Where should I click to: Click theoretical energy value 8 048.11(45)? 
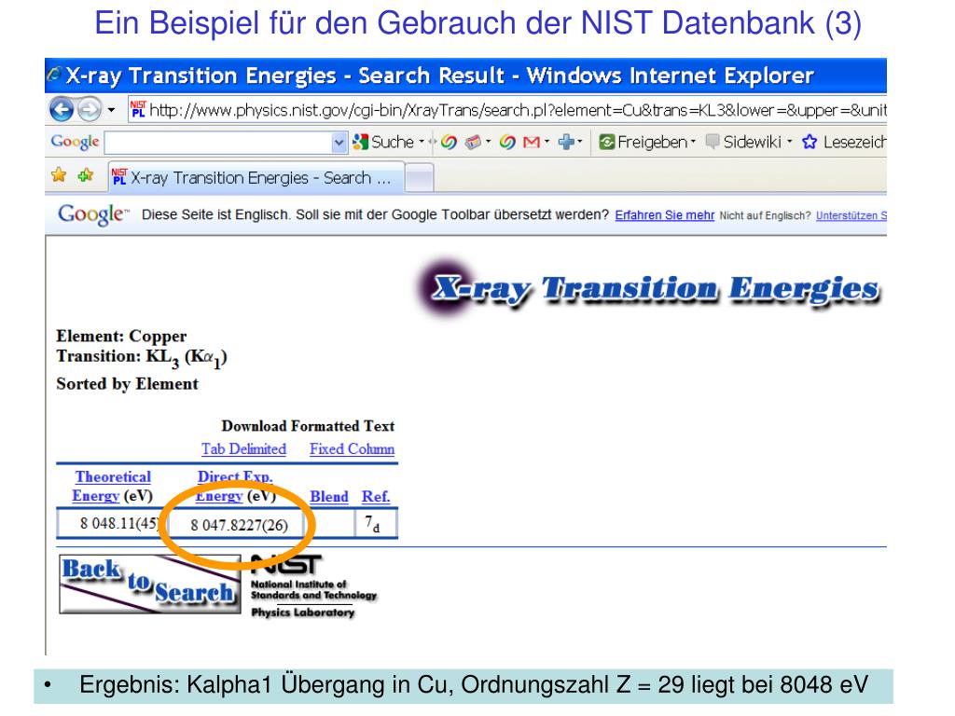[118, 524]
